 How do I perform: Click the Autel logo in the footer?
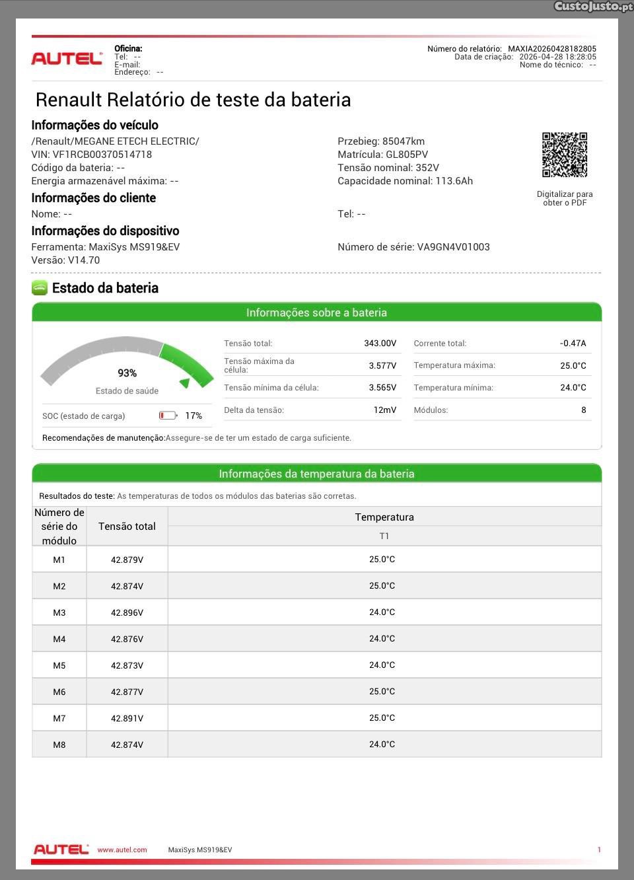(x=61, y=849)
